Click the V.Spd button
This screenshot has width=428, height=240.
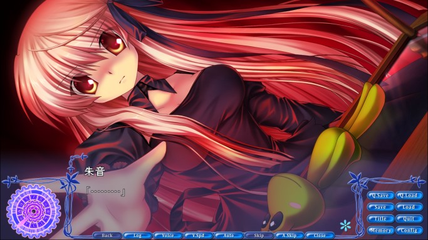click(x=198, y=236)
